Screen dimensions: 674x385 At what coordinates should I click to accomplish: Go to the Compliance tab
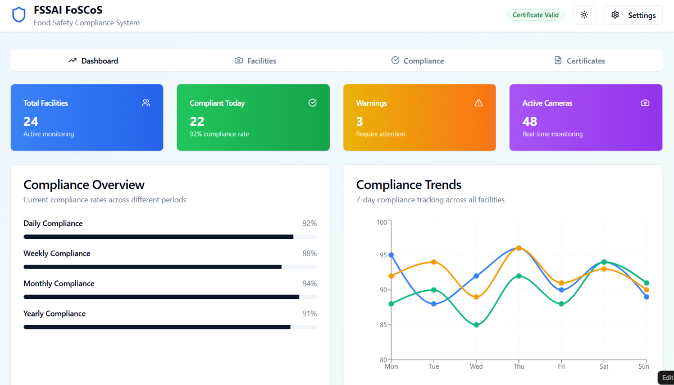pos(417,61)
